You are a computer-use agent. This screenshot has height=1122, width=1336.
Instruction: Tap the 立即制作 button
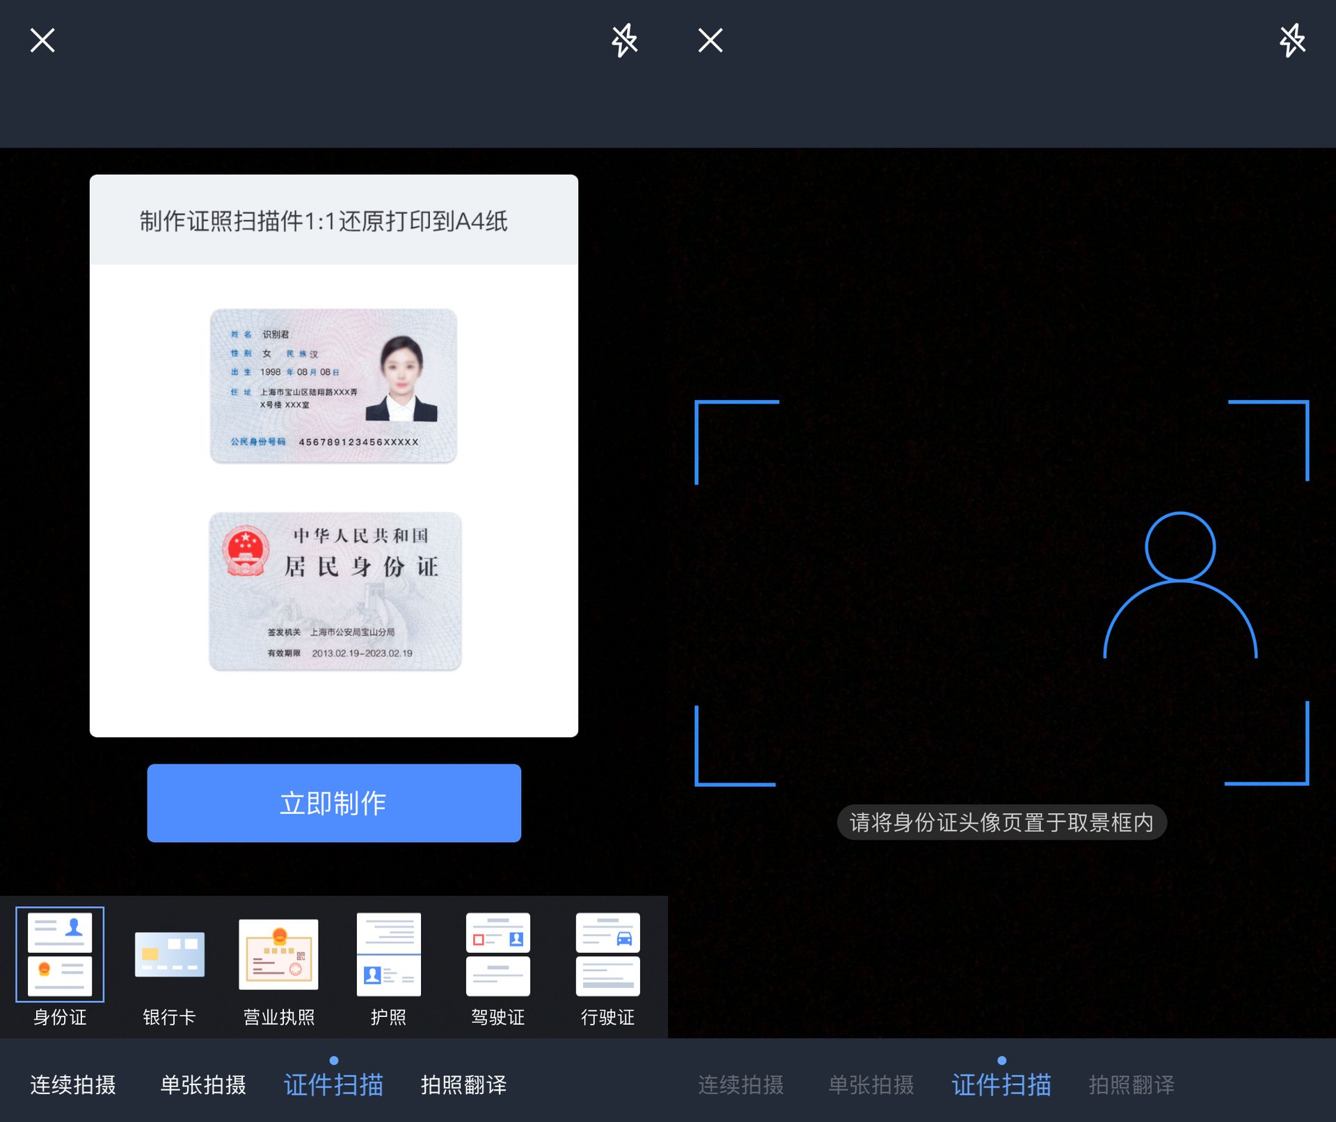click(x=334, y=803)
